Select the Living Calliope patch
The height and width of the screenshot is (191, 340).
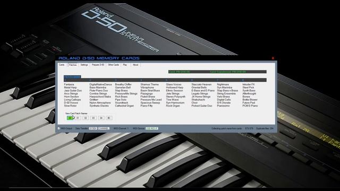click(72, 100)
